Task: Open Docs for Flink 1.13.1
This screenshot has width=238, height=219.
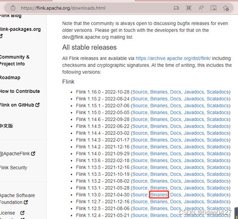Action: pyautogui.click(x=176, y=188)
